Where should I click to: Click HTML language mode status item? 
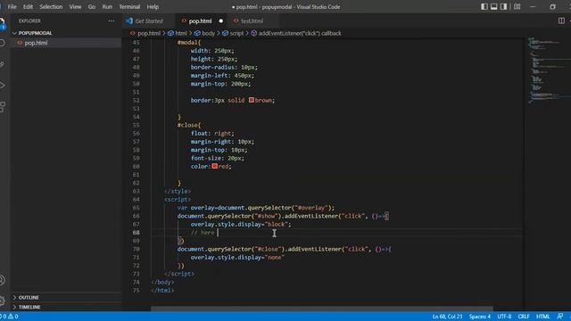click(542, 317)
